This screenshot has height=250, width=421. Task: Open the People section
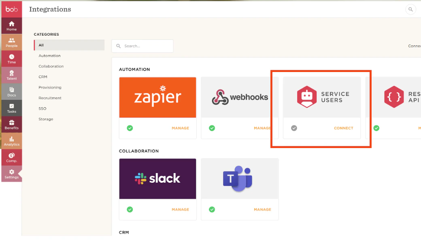[x=12, y=42]
